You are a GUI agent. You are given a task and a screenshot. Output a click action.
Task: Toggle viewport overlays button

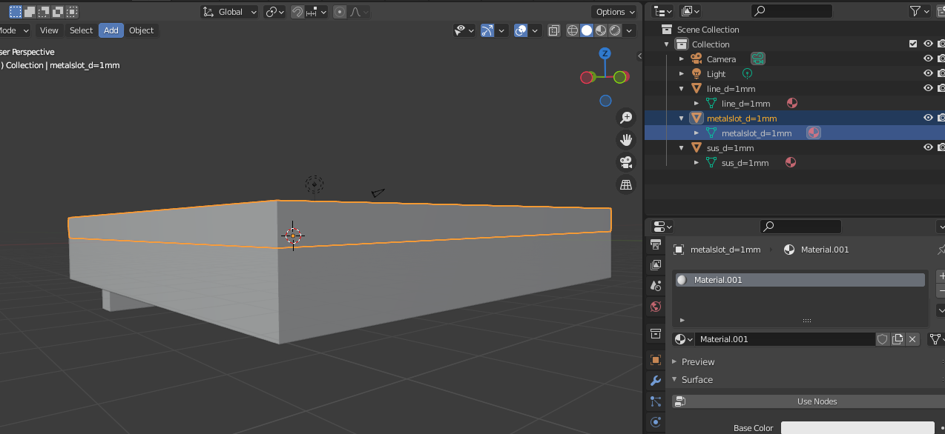click(521, 30)
